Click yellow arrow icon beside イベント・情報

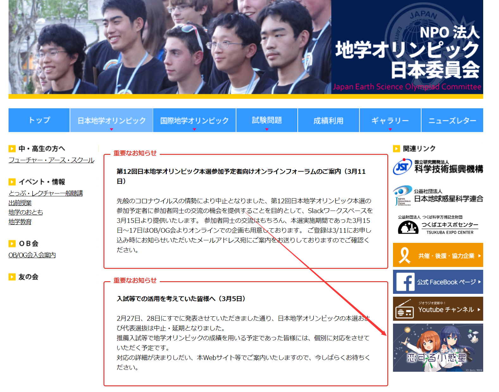pos(12,182)
